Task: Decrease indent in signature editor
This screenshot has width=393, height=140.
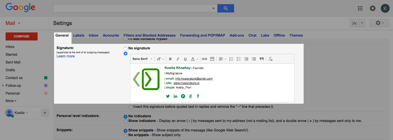Action: coord(246,59)
